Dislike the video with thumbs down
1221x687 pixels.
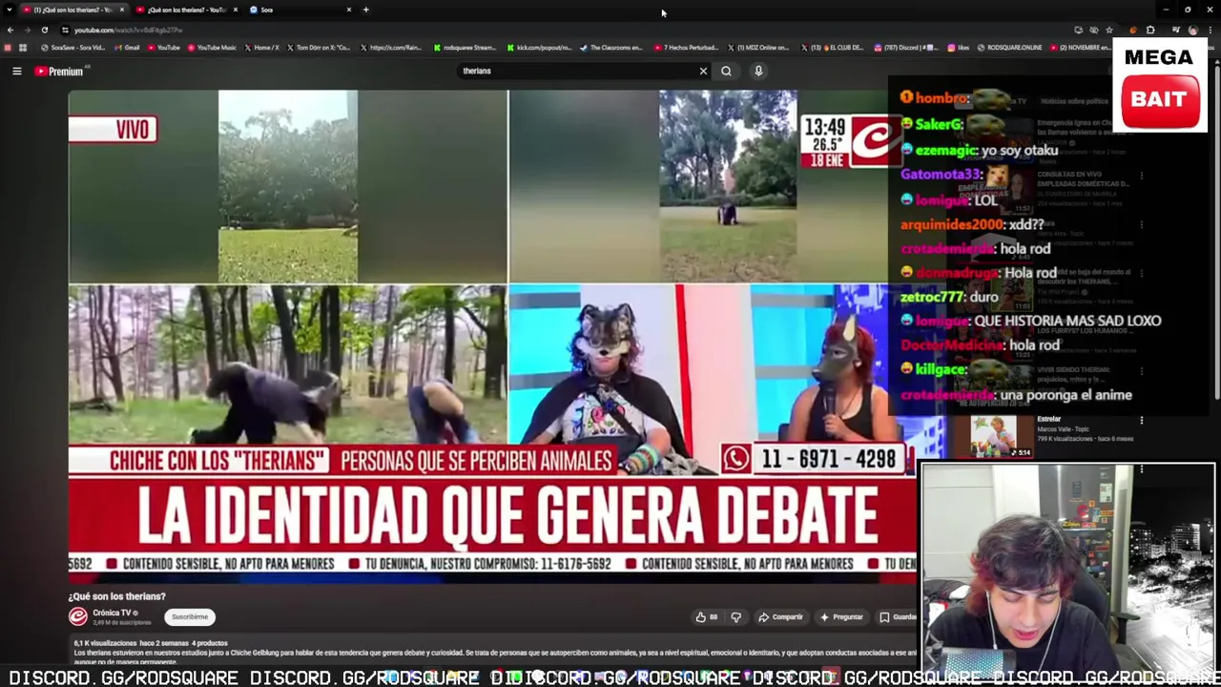735,617
